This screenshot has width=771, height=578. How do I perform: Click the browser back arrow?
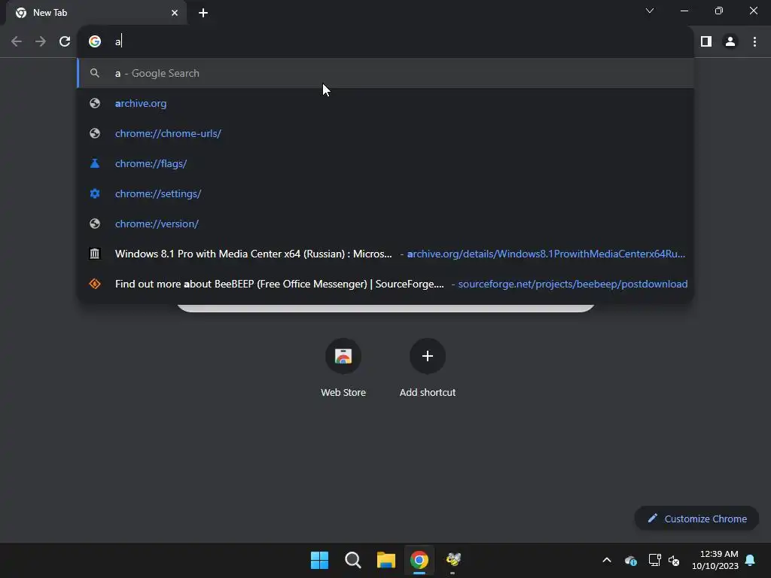(17, 42)
